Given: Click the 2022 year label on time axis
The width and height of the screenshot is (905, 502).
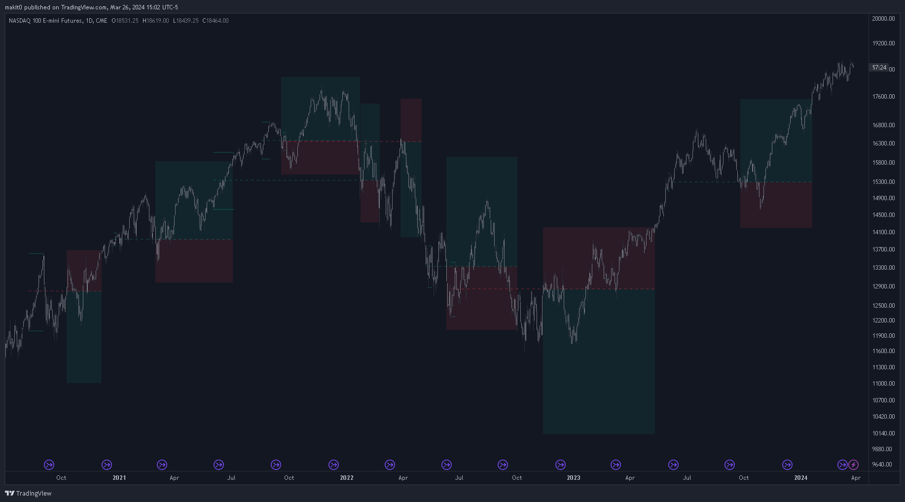Looking at the screenshot, I should point(347,478).
